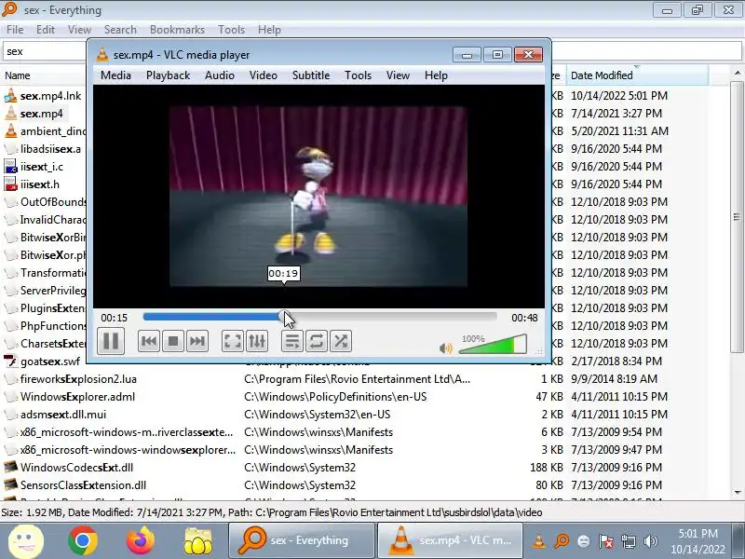This screenshot has width=745, height=559.
Task: Open Everything View menu
Action: [x=79, y=30]
